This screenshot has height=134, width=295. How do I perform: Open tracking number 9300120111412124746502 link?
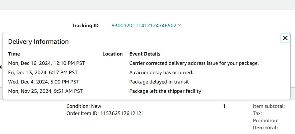coord(144,25)
